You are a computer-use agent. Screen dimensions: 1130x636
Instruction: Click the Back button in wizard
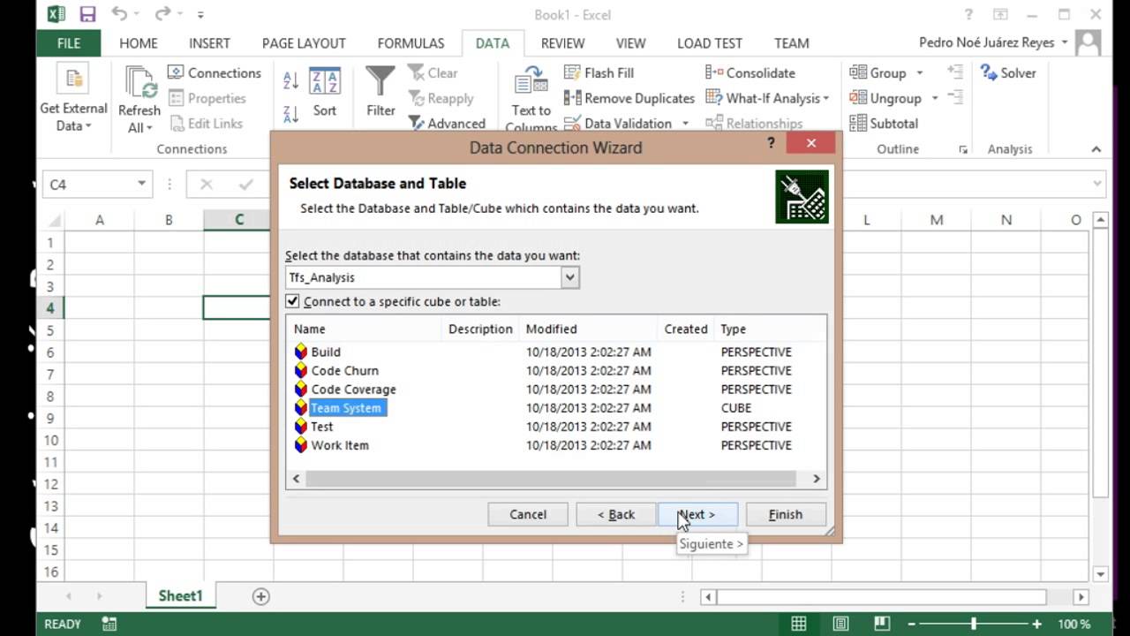pos(616,514)
